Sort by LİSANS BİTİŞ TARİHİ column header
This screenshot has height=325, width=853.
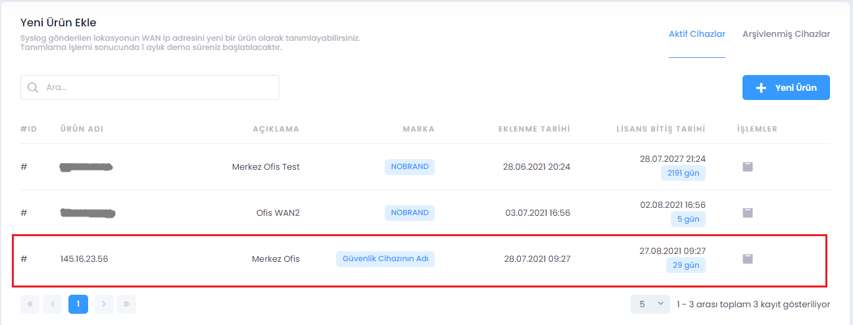coord(660,129)
